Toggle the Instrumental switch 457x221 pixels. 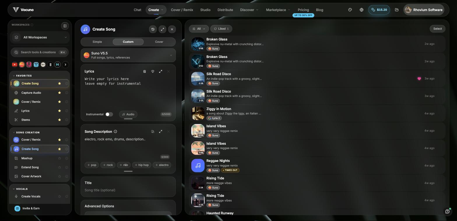109,114
